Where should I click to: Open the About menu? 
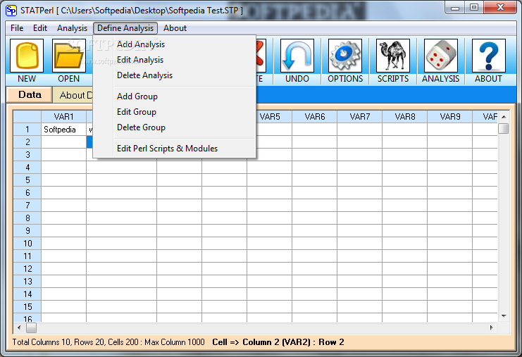click(x=175, y=28)
